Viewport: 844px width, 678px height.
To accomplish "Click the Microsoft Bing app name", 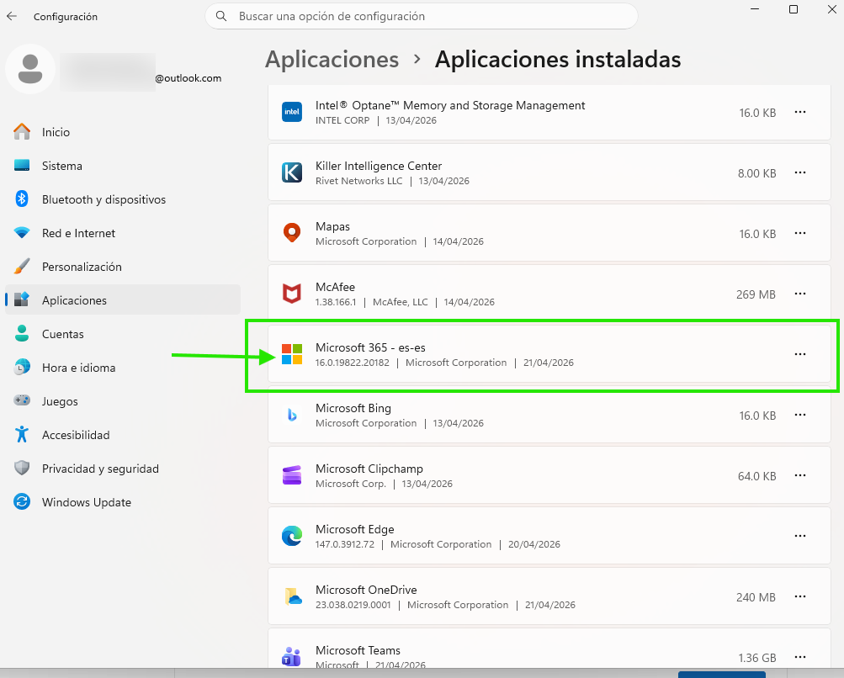I will pyautogui.click(x=353, y=409).
